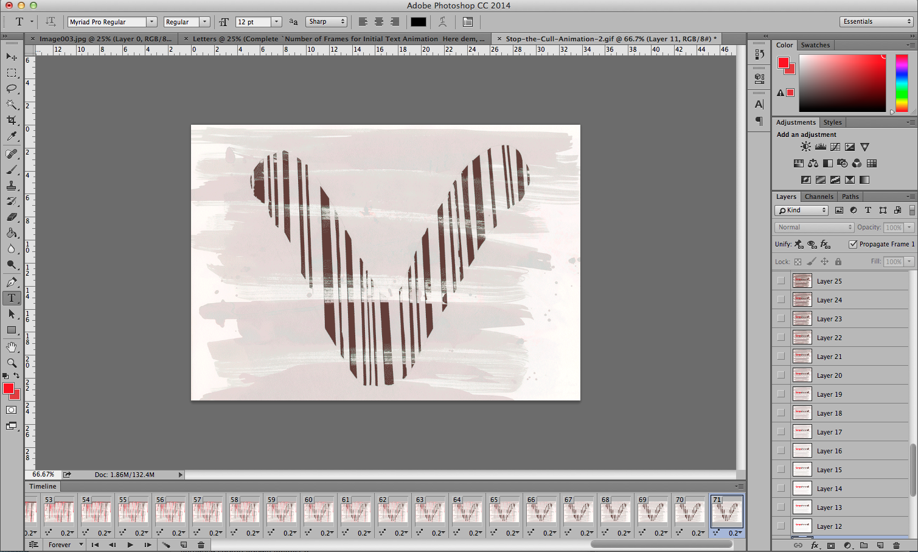Select the Pen tool

pos(12,282)
